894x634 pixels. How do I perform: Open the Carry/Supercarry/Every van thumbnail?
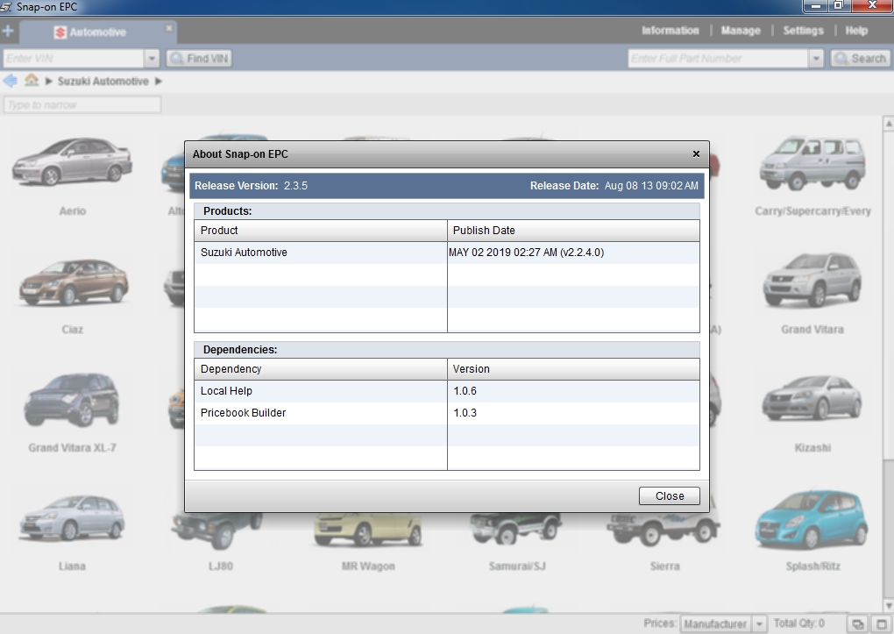pos(812,162)
